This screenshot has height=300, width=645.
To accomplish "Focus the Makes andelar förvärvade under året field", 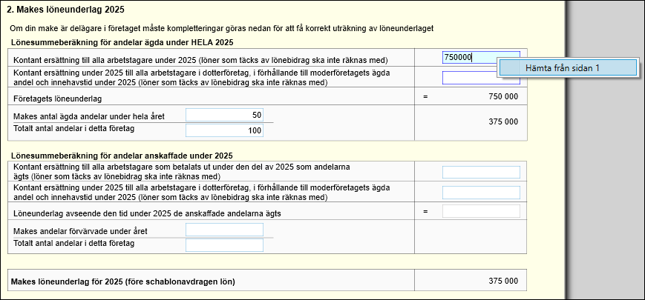I will click(224, 230).
